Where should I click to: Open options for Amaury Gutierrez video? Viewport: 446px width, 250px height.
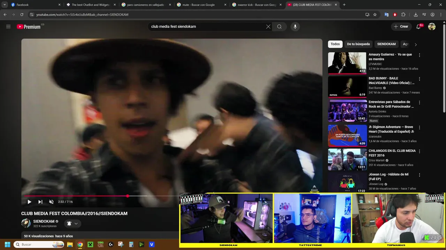[420, 55]
